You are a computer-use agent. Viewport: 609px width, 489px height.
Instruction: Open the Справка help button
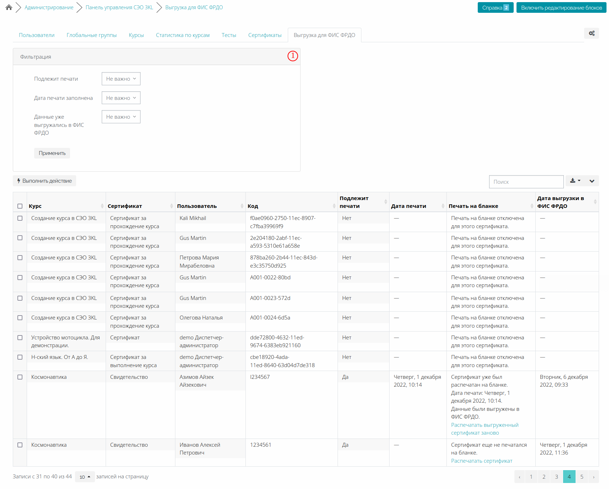click(496, 7)
